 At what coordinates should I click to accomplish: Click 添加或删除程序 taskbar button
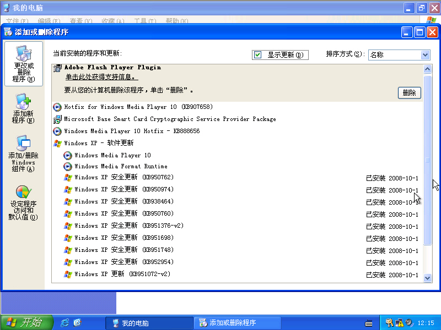click(237, 323)
